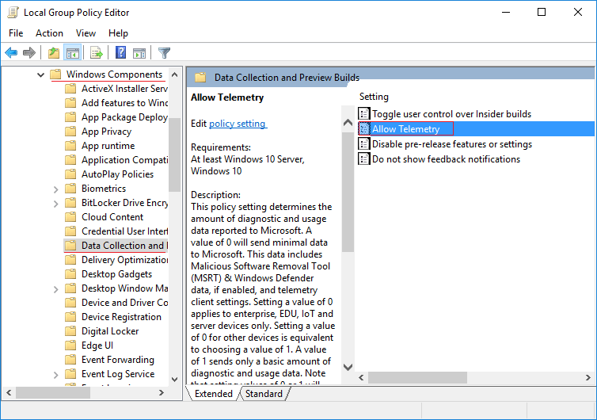The width and height of the screenshot is (597, 420).
Task: Toggle the Show/Hide Action Pane button
Action: coord(139,53)
